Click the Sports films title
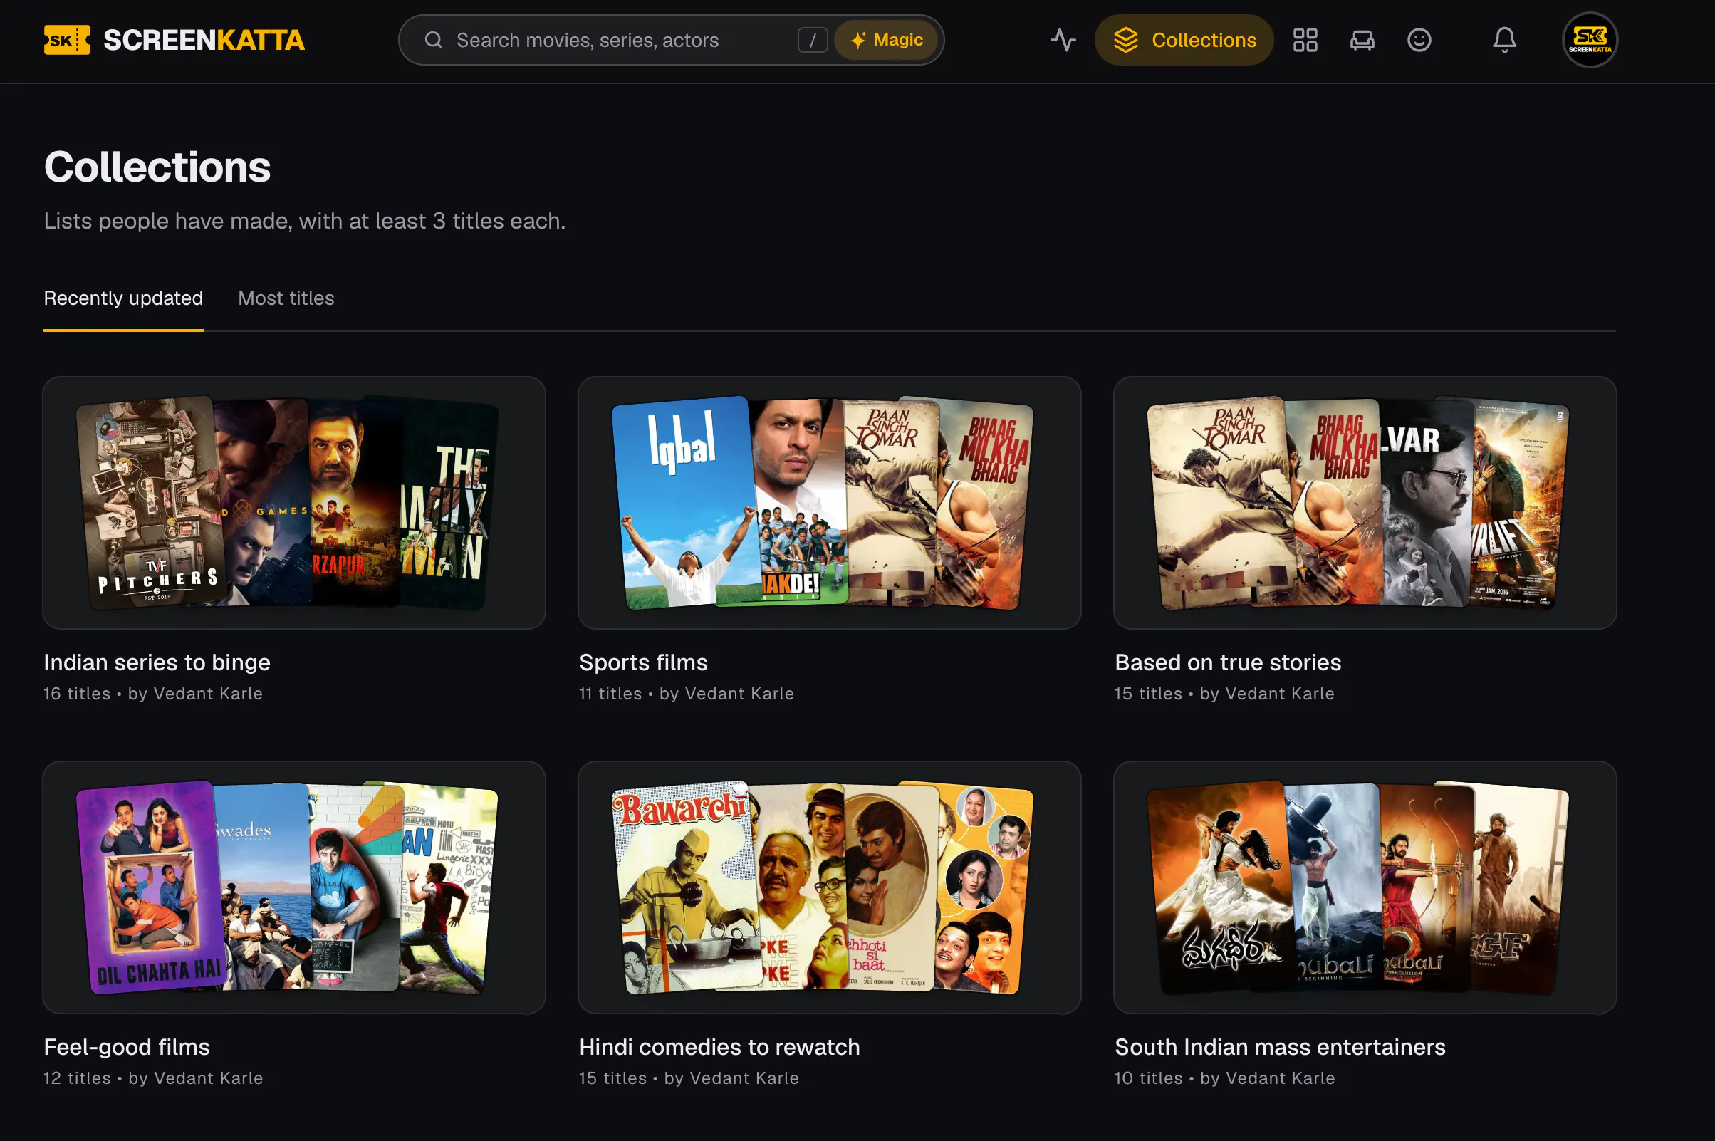The image size is (1715, 1141). coord(643,662)
